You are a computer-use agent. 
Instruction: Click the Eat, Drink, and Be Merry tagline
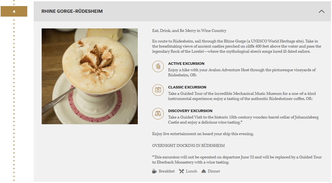[189, 31]
